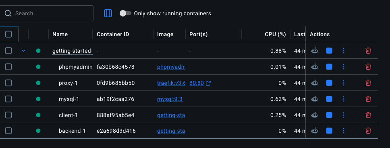Delete the client-1 container
390x148 pixels.
[368, 115]
